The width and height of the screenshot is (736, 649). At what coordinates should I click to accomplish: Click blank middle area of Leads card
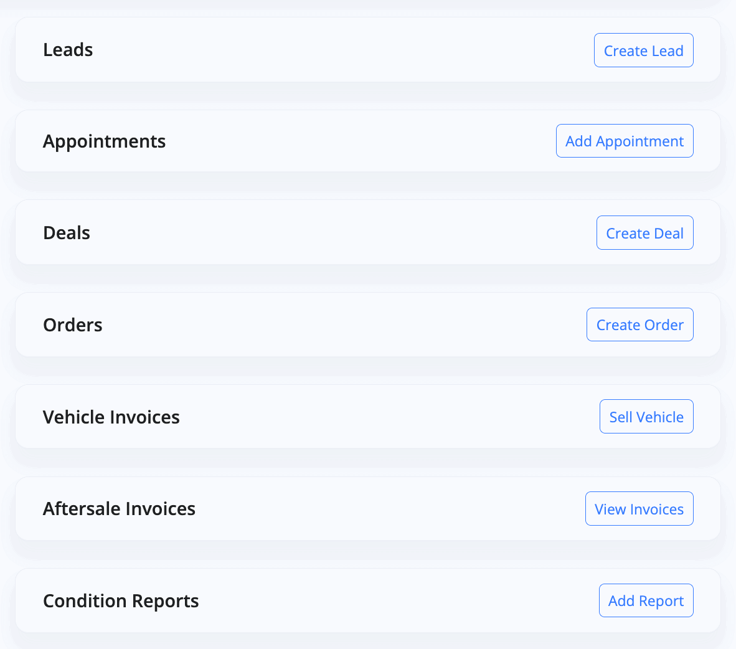tap(342, 50)
